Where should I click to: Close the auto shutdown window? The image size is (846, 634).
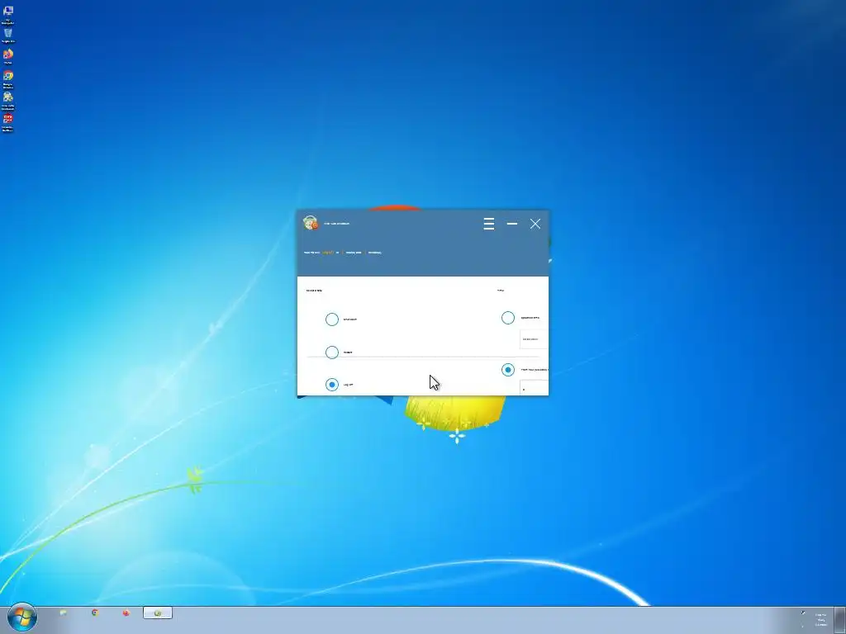pyautogui.click(x=535, y=224)
